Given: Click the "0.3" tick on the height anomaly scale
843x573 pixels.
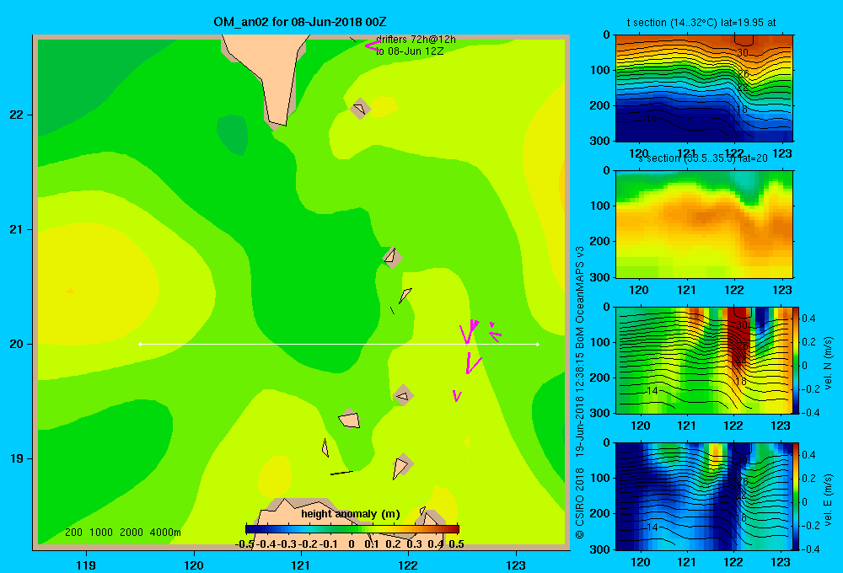Looking at the screenshot, I should [x=414, y=544].
